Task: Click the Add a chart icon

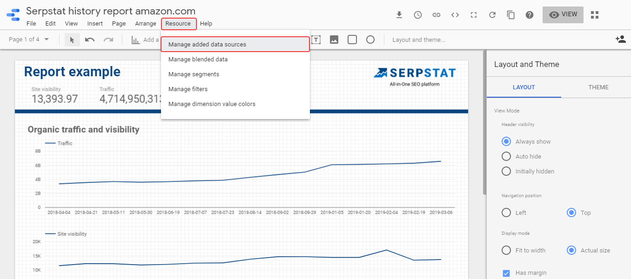Action: pyautogui.click(x=135, y=40)
